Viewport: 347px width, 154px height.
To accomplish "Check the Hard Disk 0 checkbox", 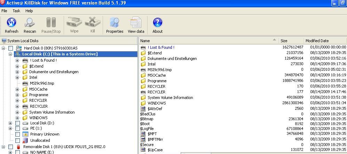I will click(11, 48).
